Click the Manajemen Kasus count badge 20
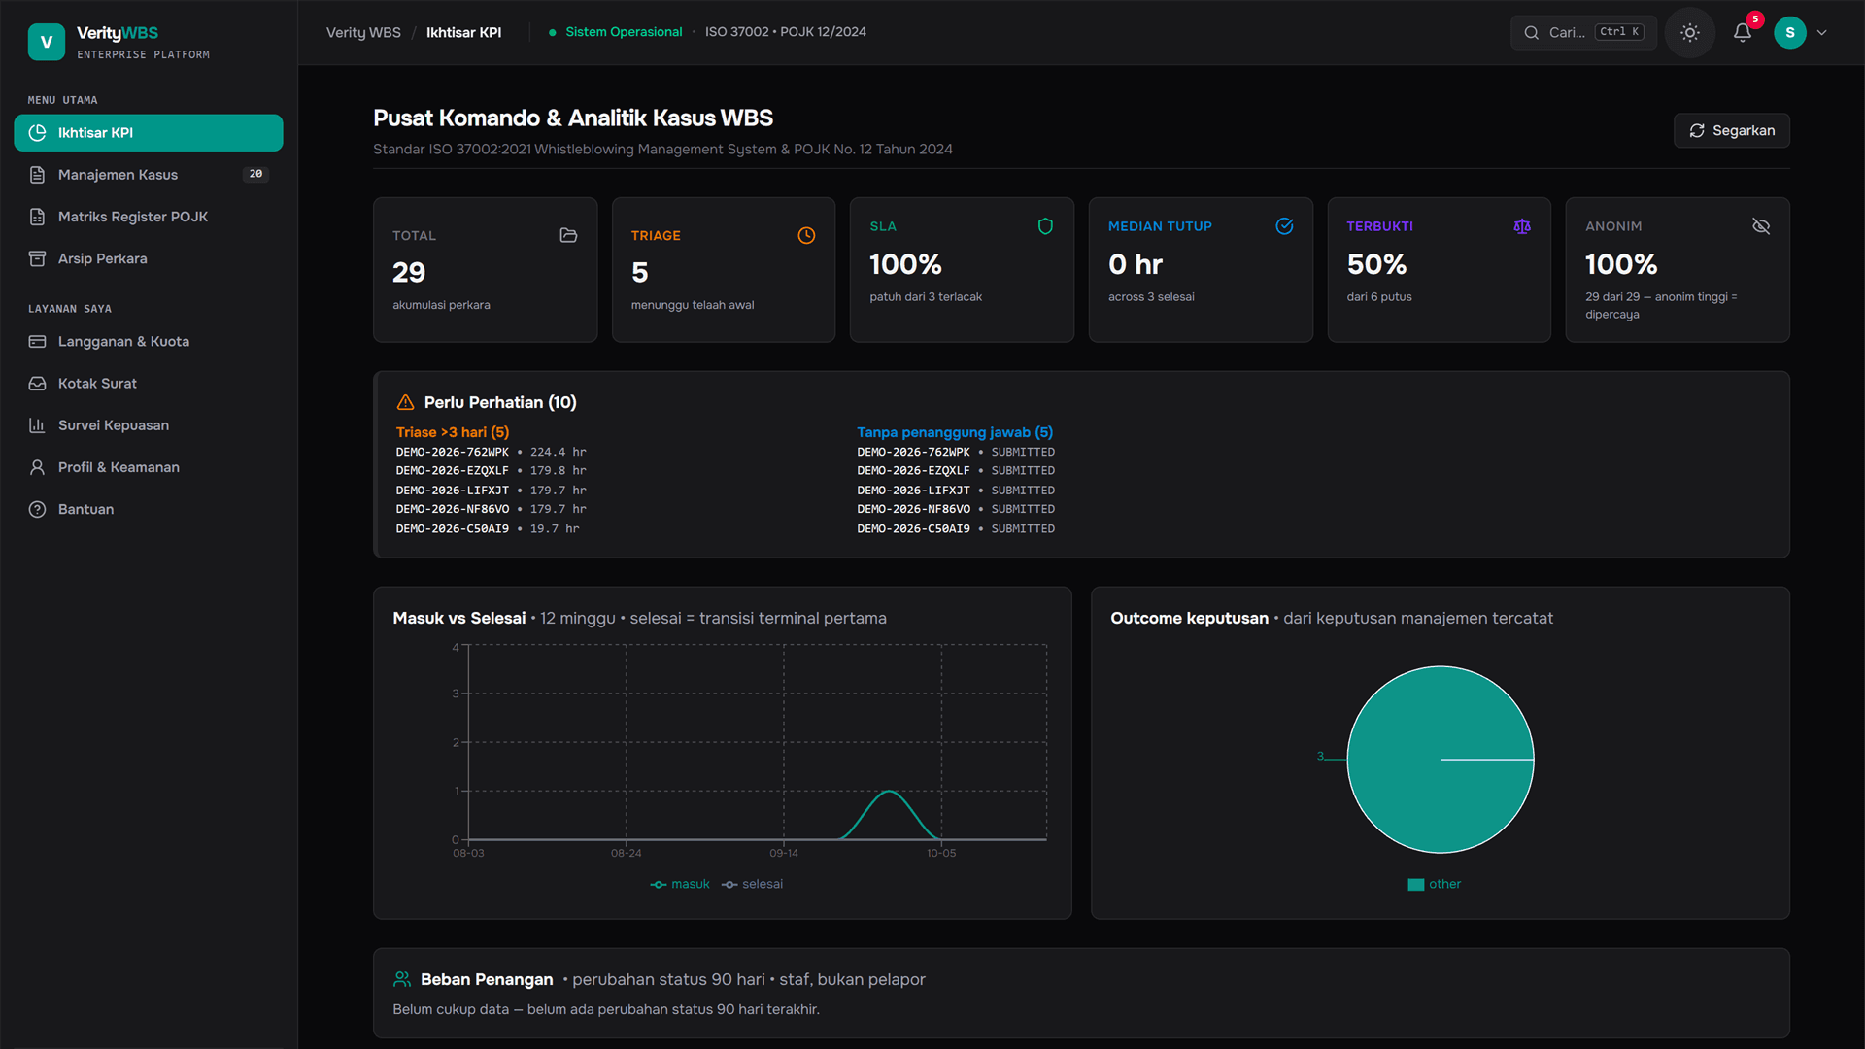This screenshot has width=1865, height=1049. point(255,175)
